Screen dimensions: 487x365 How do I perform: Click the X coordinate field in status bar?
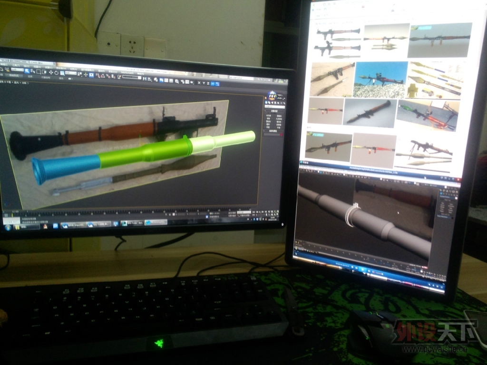pos(181,214)
